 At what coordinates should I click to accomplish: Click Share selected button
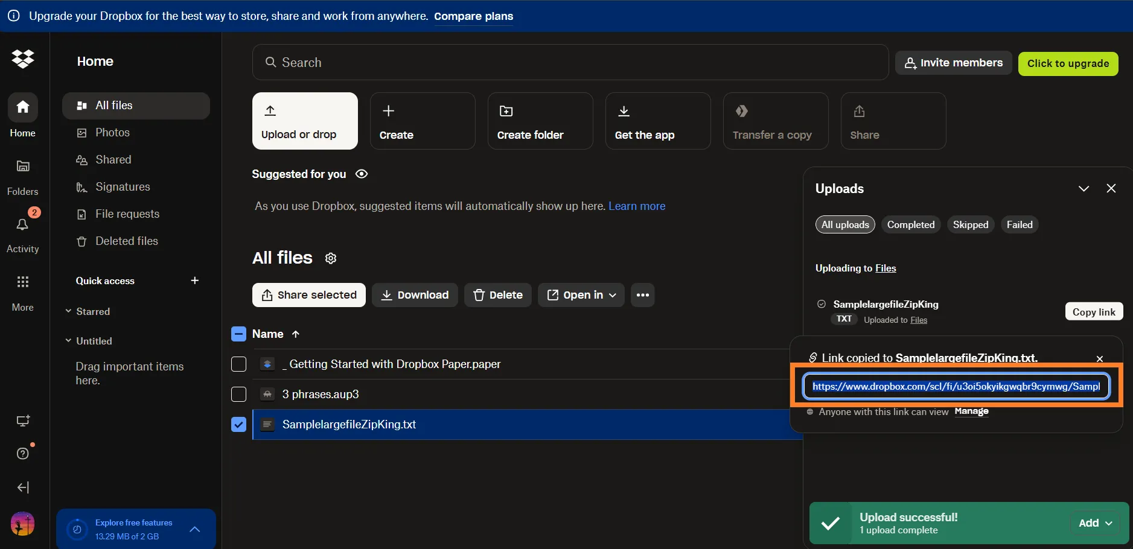309,295
